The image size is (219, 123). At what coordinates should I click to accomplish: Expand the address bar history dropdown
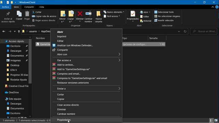pyautogui.click(x=179, y=31)
